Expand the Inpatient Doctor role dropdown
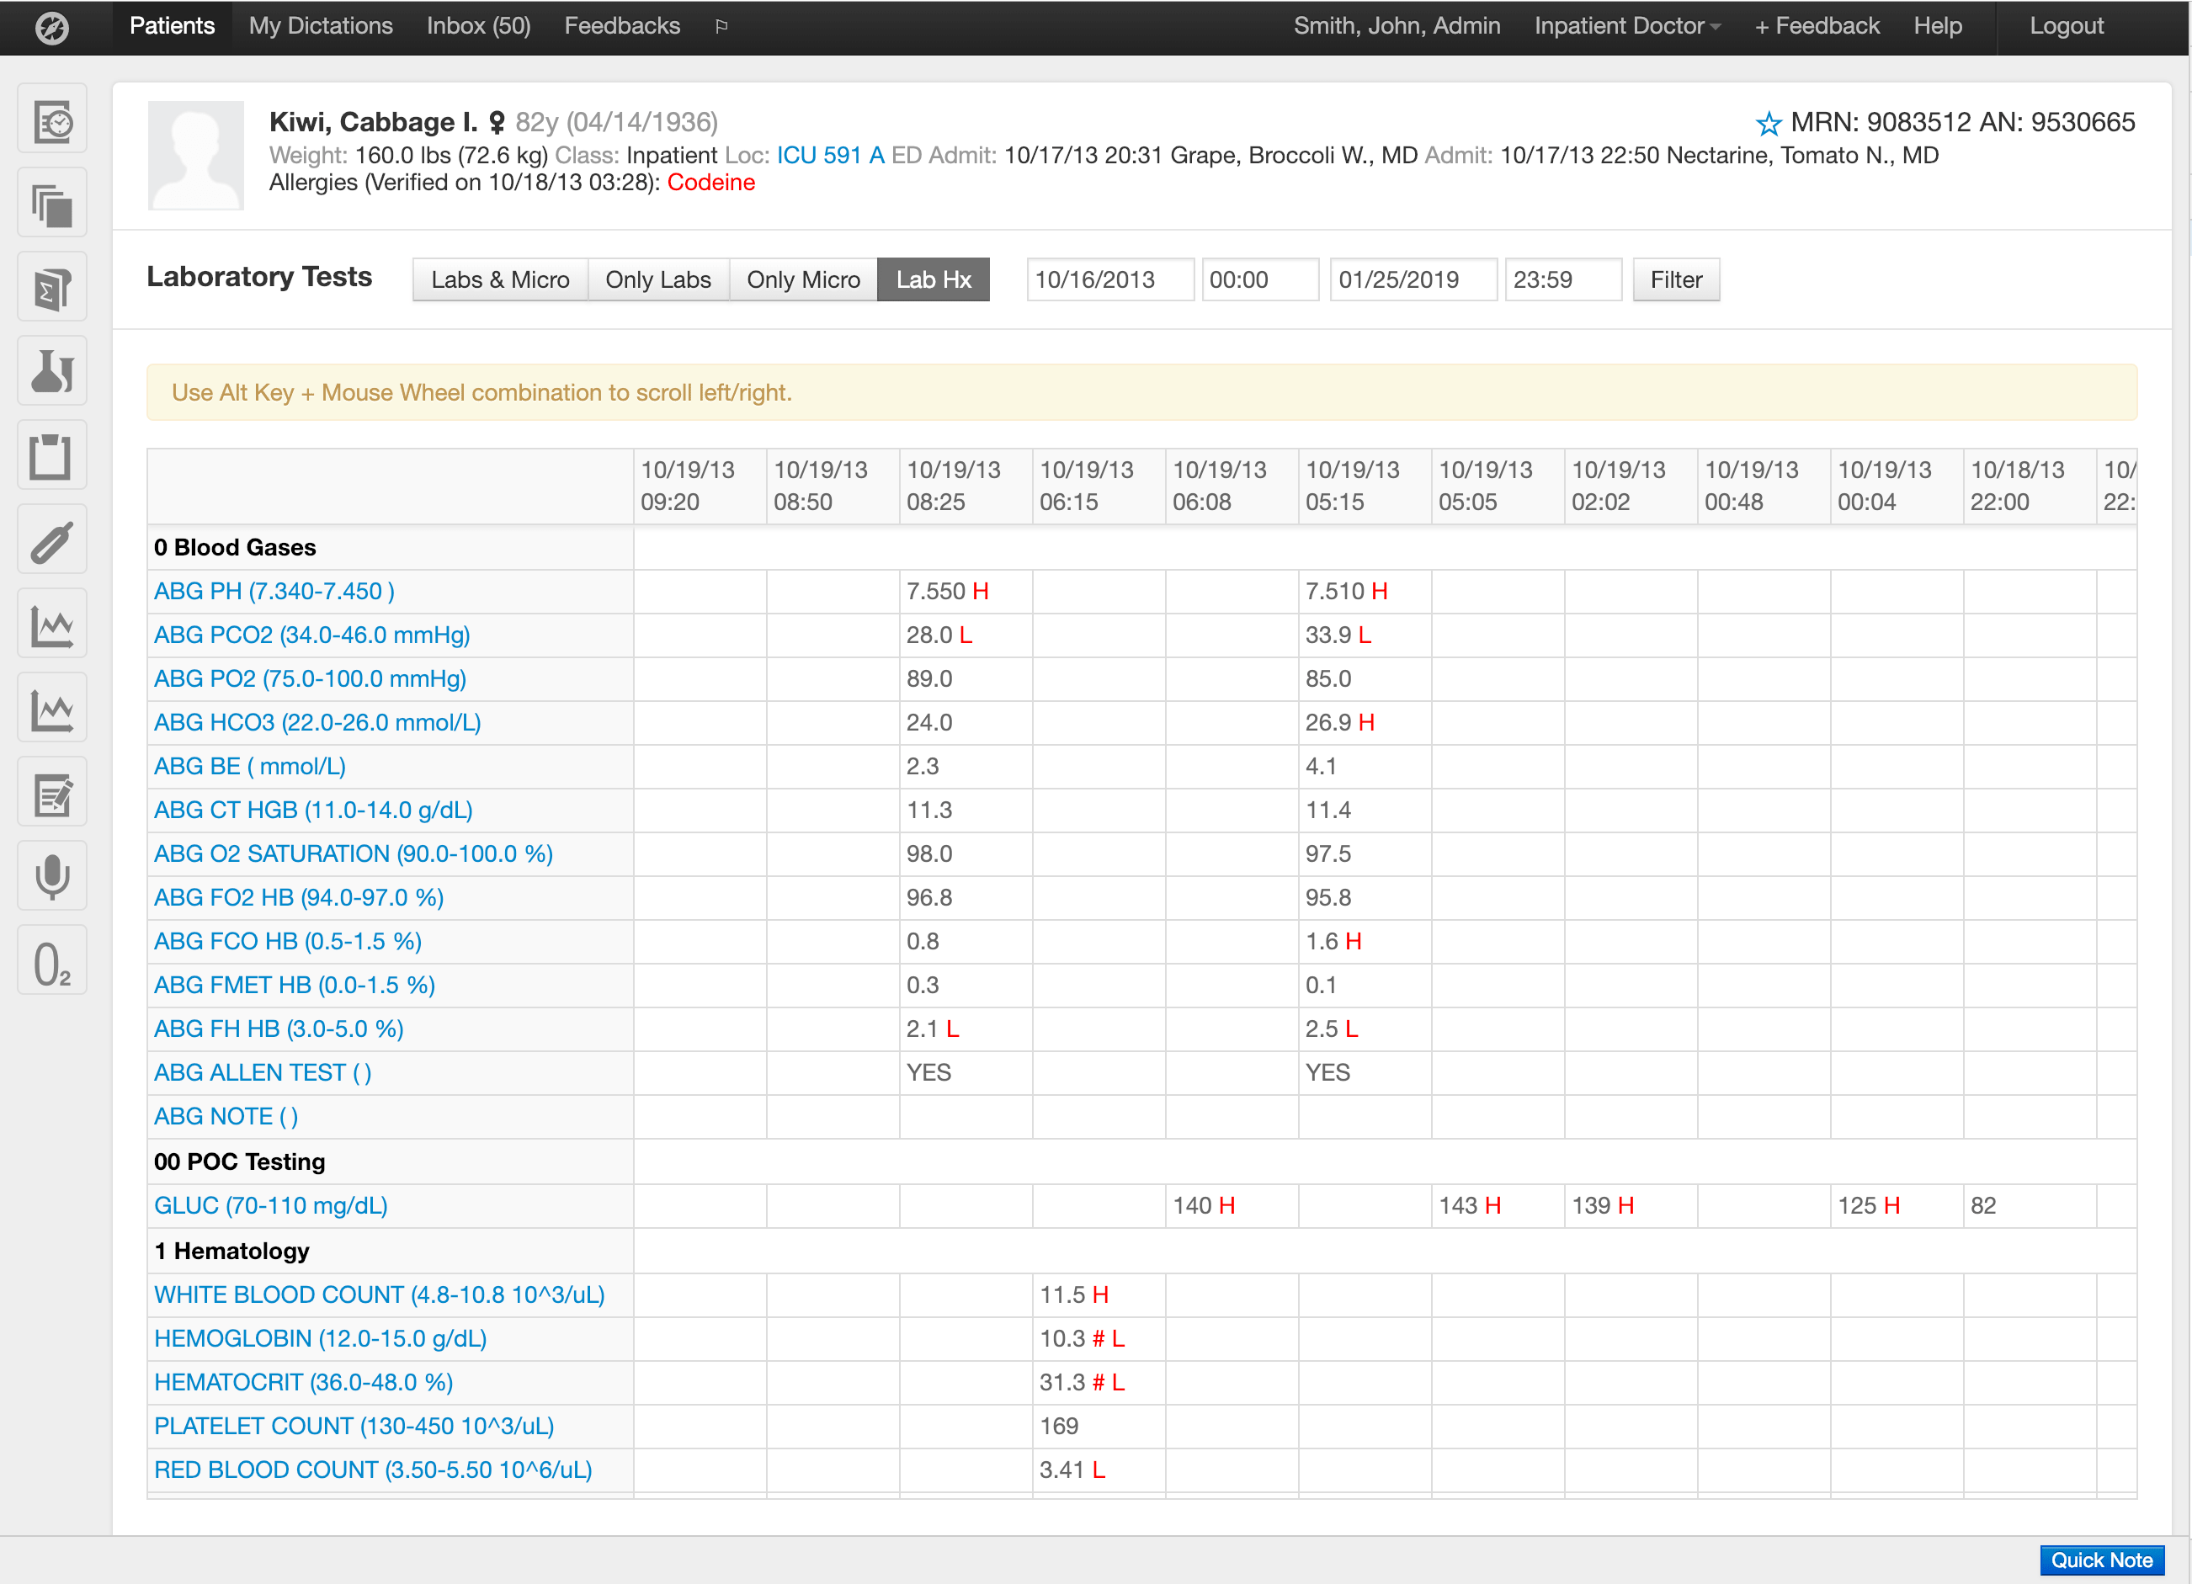 pos(1626,27)
